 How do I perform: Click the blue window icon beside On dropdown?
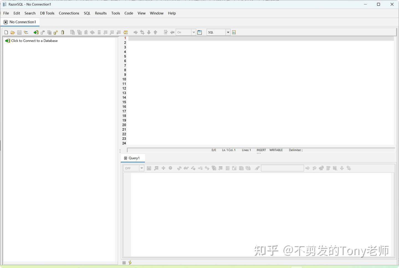pos(199,32)
